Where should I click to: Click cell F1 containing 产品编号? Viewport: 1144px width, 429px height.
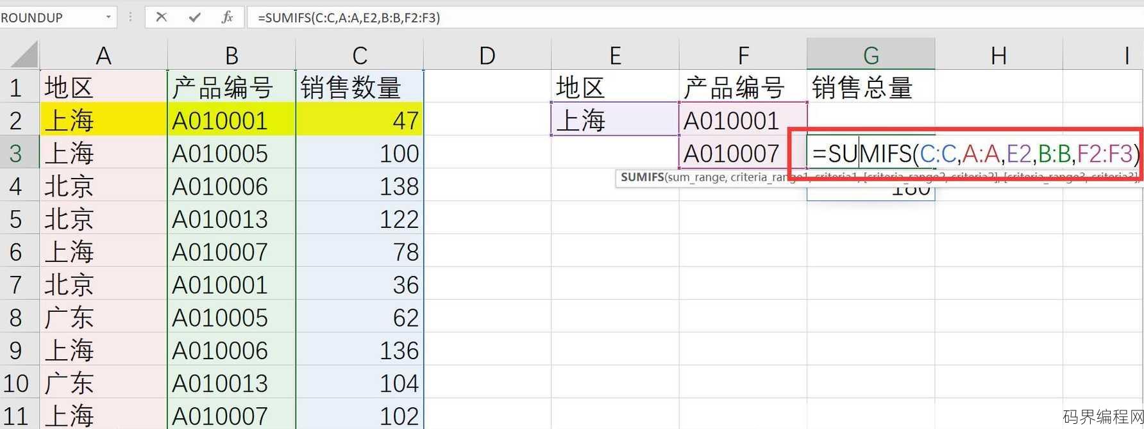pyautogui.click(x=743, y=87)
